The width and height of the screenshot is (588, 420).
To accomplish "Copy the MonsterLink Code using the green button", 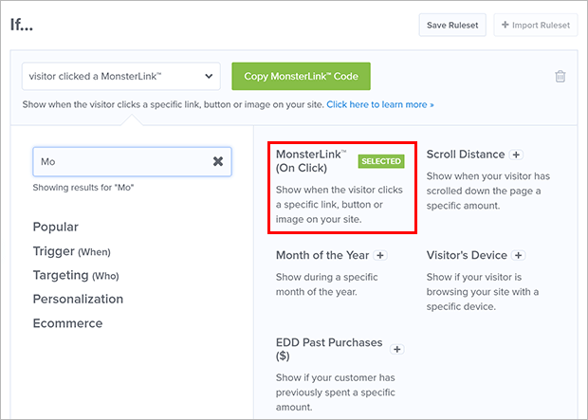I will pyautogui.click(x=302, y=76).
